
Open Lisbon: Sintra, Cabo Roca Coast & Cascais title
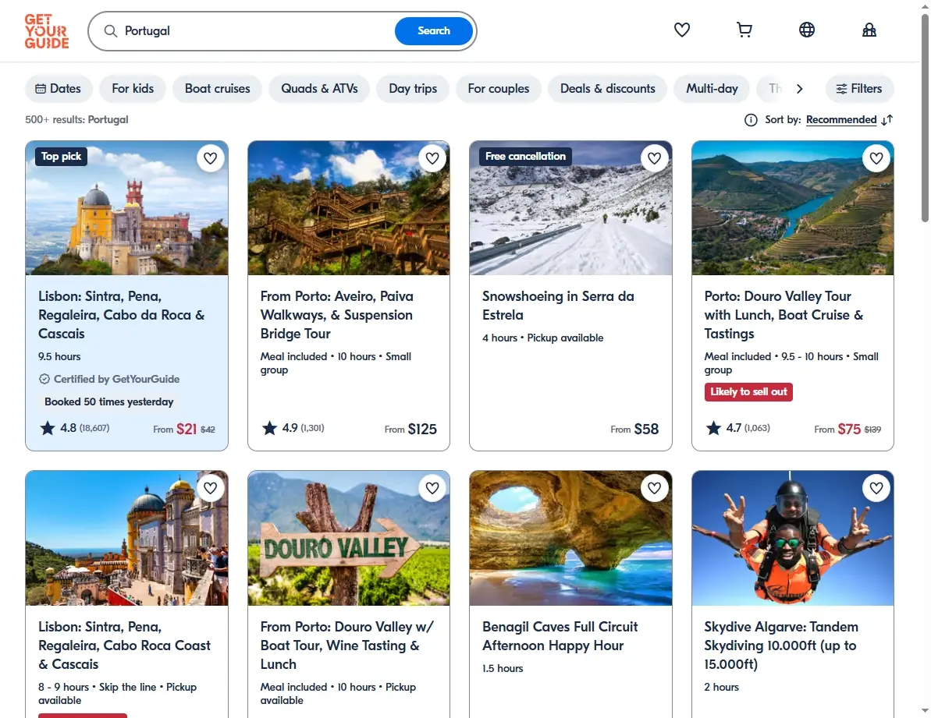point(124,645)
